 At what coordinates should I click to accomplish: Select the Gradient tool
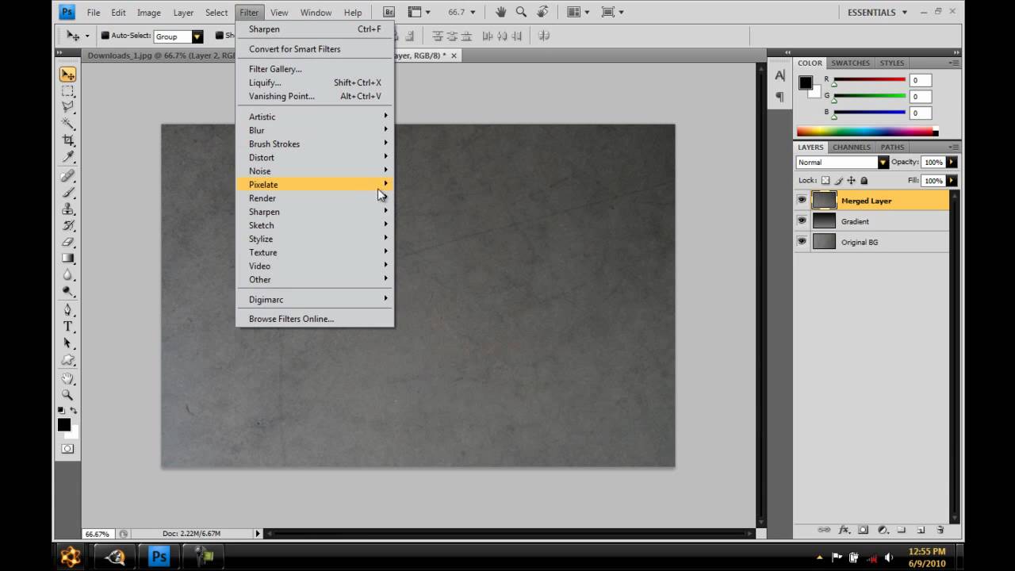click(x=67, y=259)
